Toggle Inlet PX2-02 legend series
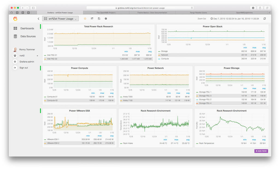 click(52, 59)
